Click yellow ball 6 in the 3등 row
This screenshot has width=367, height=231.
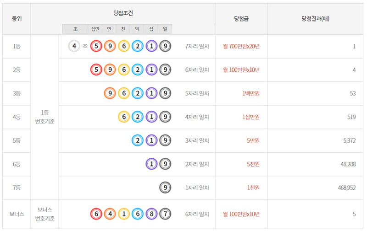click(x=124, y=93)
